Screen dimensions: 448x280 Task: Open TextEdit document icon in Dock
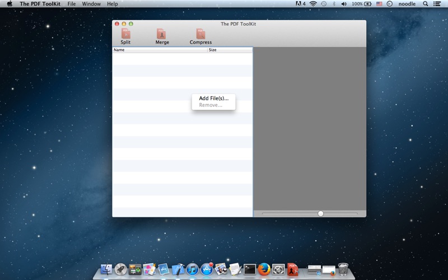[x=235, y=269]
